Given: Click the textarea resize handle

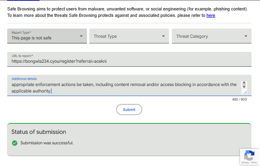Looking at the screenshot, I should [x=245, y=92].
